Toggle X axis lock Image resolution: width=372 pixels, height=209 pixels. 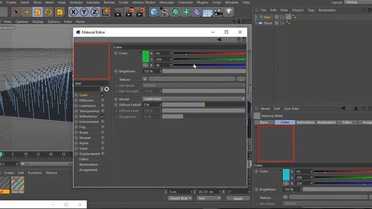tap(73, 12)
